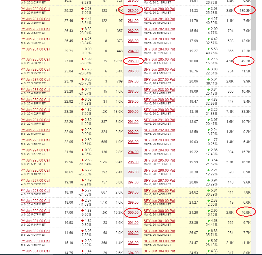Open the SPY Jun 301.00 Put link

pos(159,221)
